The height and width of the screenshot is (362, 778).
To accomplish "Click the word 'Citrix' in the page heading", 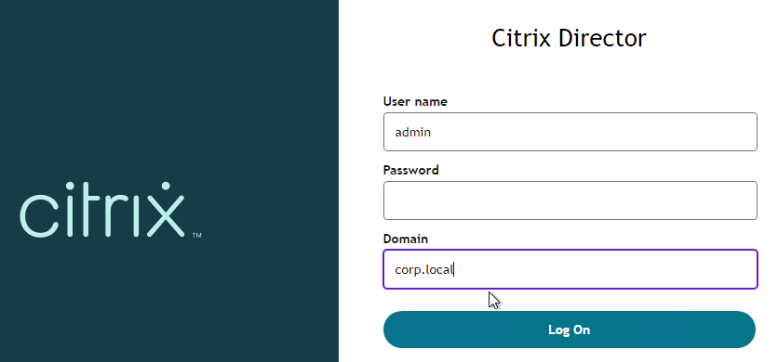I will pos(521,38).
